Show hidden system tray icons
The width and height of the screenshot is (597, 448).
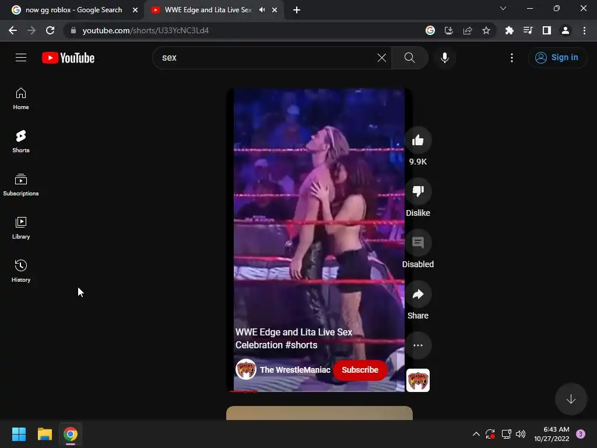click(x=476, y=434)
